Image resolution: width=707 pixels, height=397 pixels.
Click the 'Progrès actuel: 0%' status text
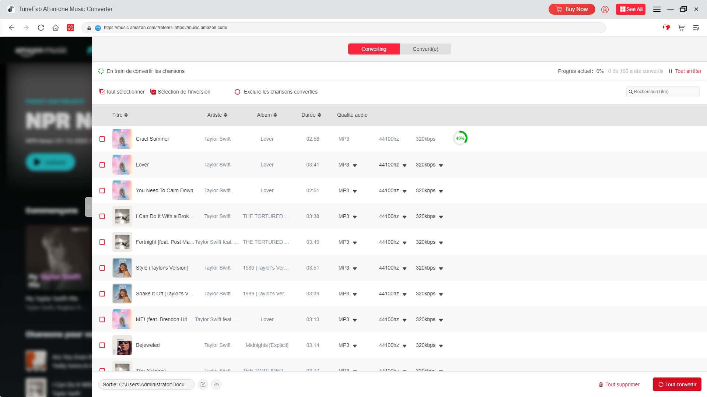581,71
